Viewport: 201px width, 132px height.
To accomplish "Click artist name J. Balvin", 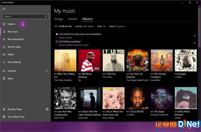I will (x=178, y=77).
